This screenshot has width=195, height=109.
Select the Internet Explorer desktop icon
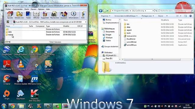point(21,50)
